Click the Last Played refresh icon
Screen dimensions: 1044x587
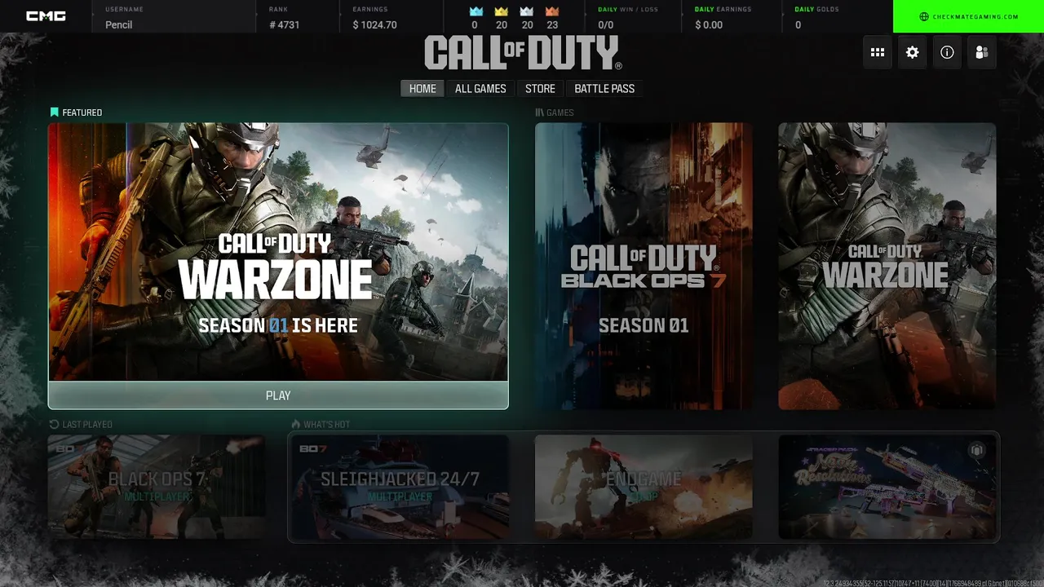click(54, 424)
